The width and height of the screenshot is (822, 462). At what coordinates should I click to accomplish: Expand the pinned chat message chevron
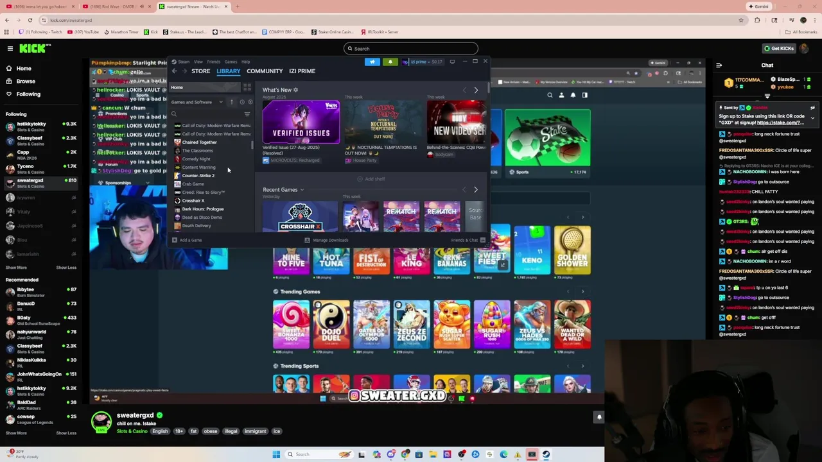tap(812, 118)
